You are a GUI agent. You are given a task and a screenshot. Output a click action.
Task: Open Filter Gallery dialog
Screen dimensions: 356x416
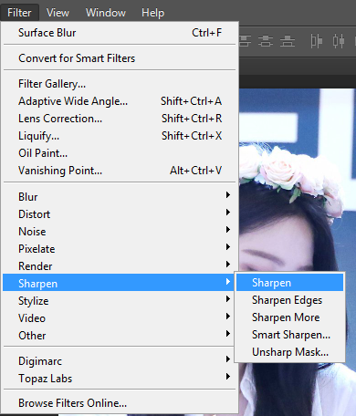(120, 84)
